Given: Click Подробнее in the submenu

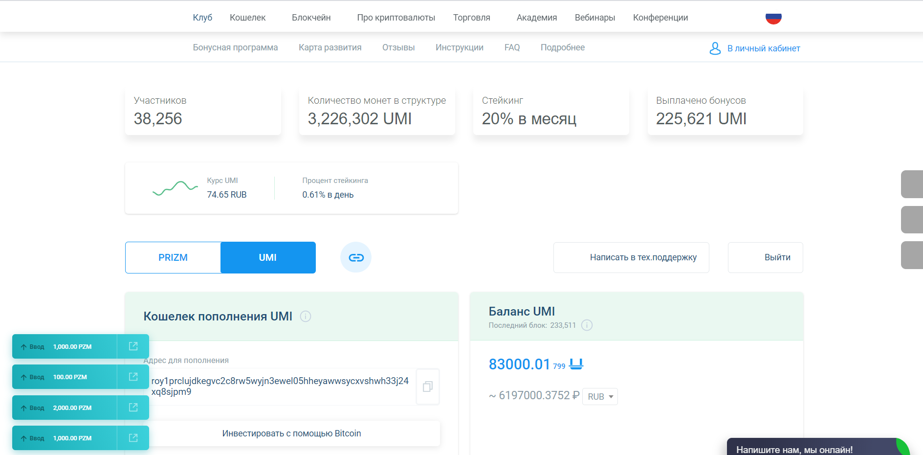Looking at the screenshot, I should click(x=563, y=47).
